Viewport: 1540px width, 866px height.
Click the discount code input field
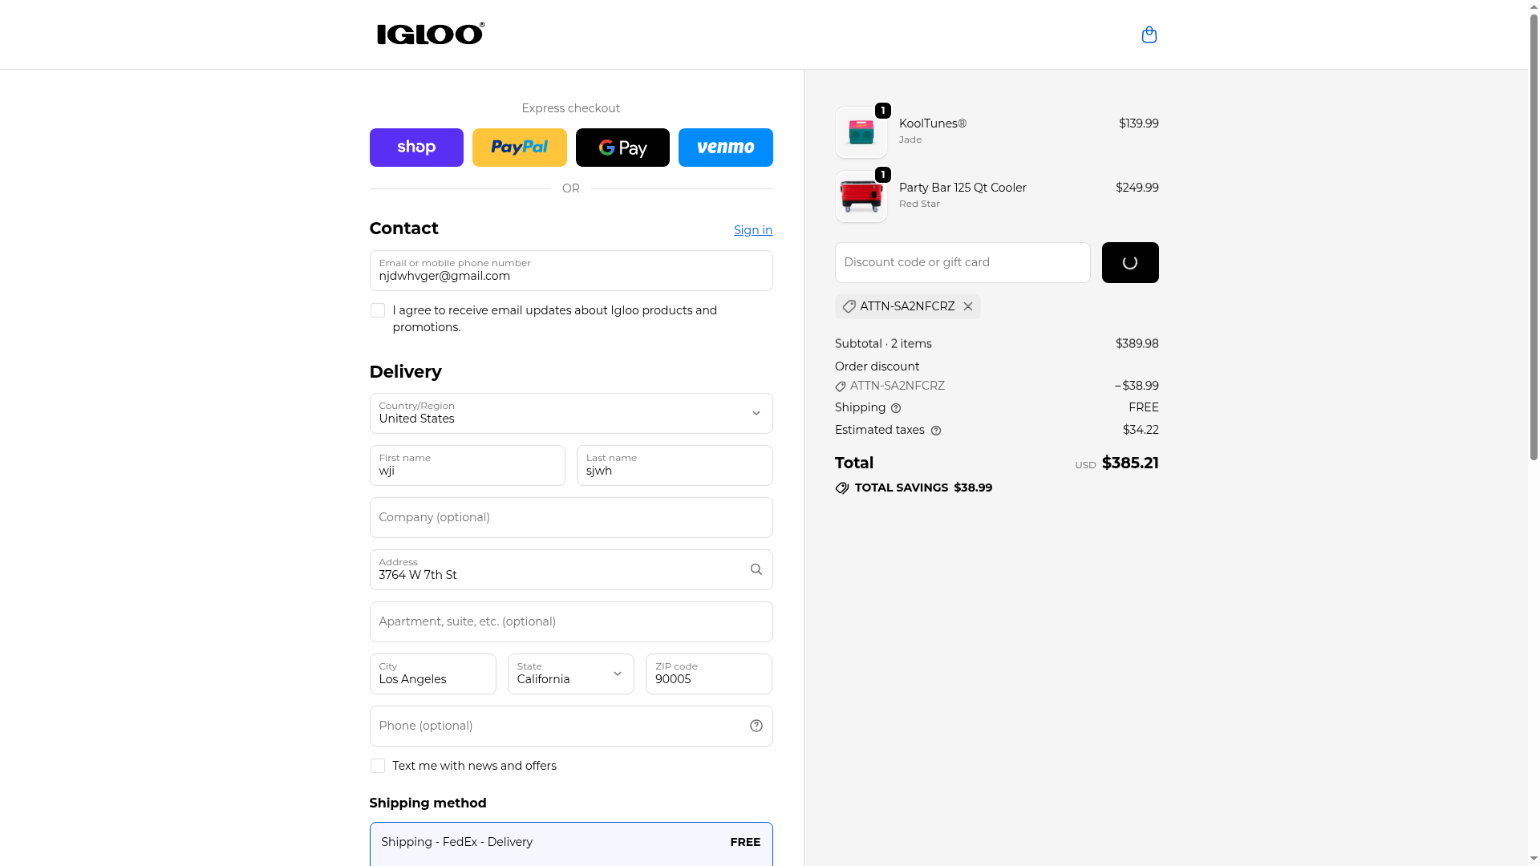tap(962, 262)
